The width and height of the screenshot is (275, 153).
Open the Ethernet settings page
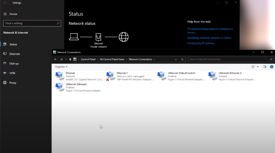(14, 54)
